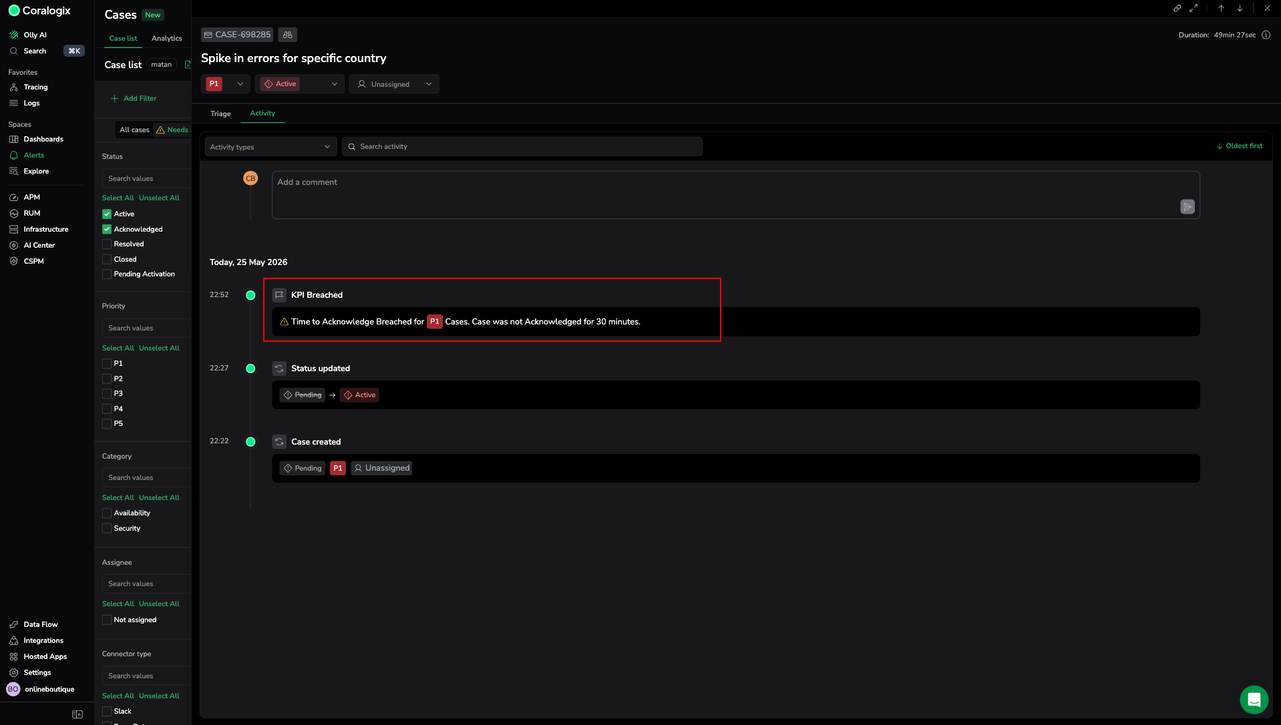
Task: Collapse sidebar with bottom panel icon
Action: click(77, 714)
